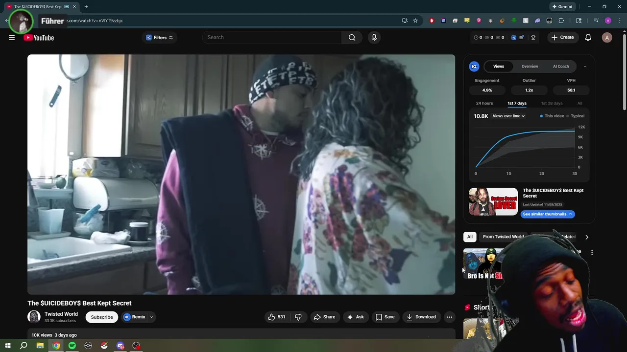Select the 1st 7 days time range
Screen dimensions: 627x352
(517, 103)
